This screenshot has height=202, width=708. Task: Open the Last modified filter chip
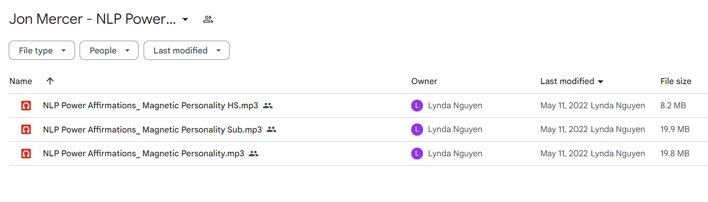coord(187,50)
